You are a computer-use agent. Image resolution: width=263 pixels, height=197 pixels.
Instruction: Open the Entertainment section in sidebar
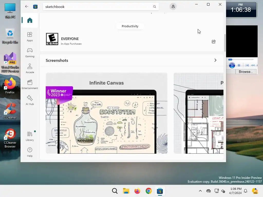point(30,84)
